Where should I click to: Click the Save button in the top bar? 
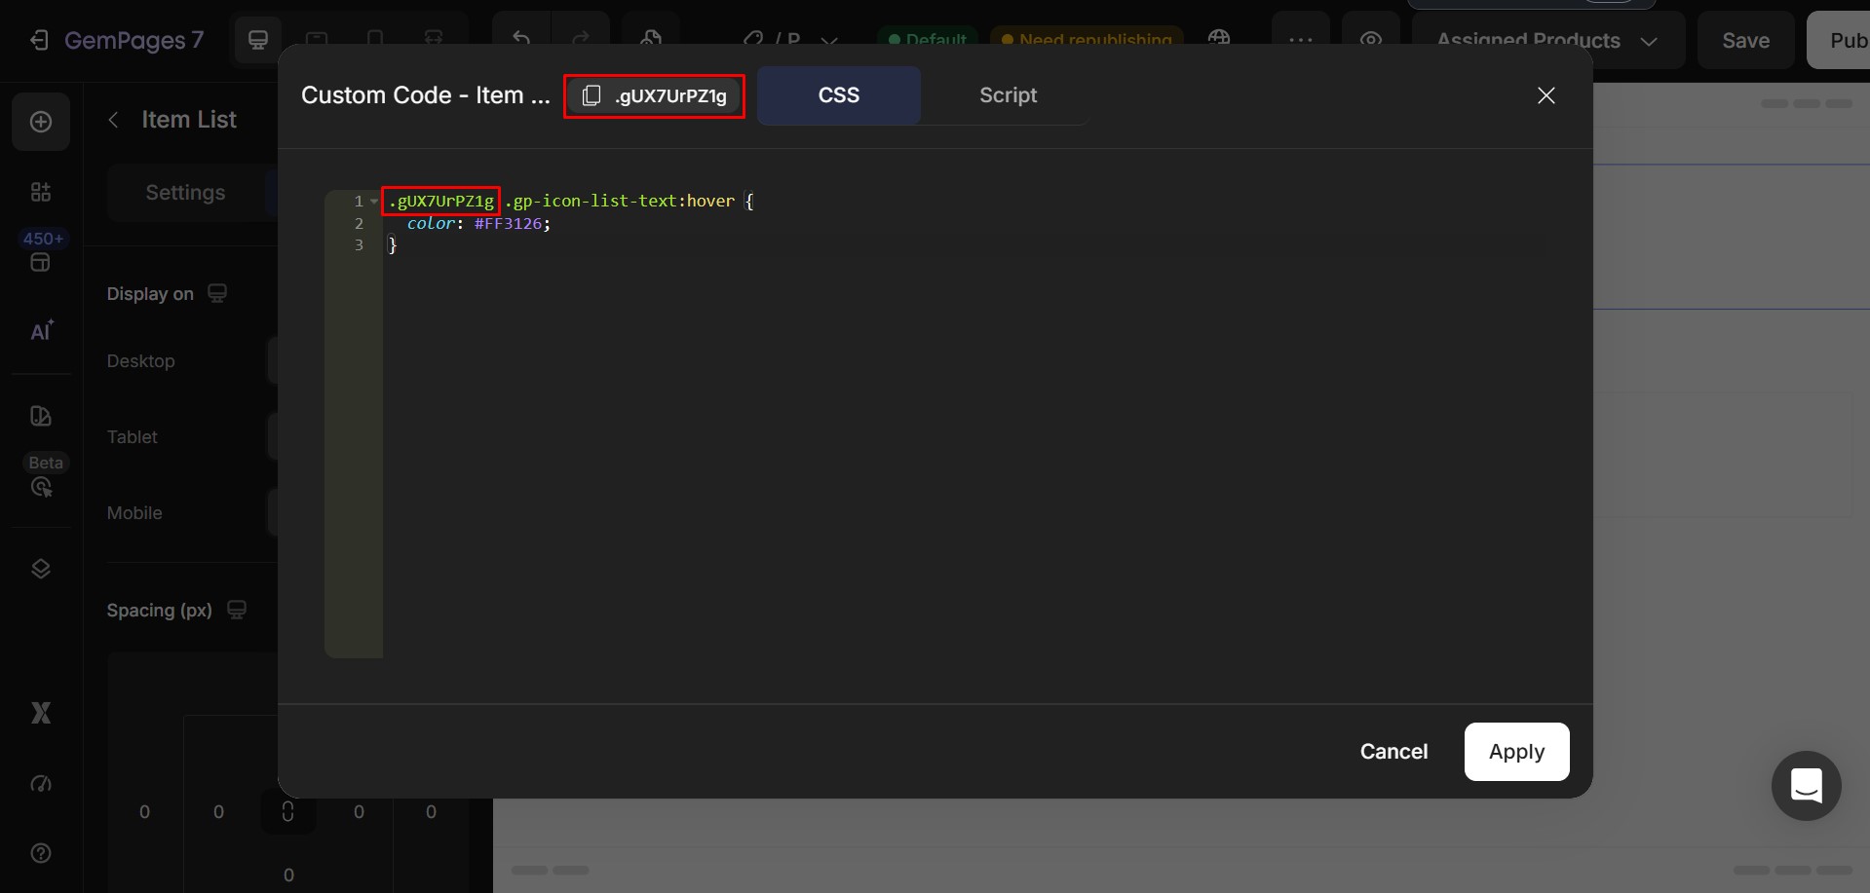click(1745, 40)
